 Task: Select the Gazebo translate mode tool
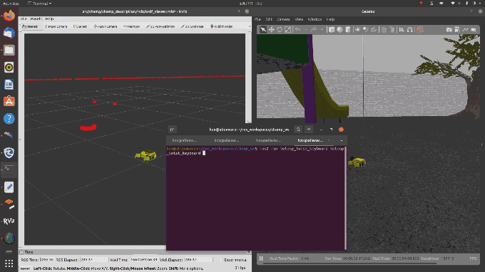point(271,30)
